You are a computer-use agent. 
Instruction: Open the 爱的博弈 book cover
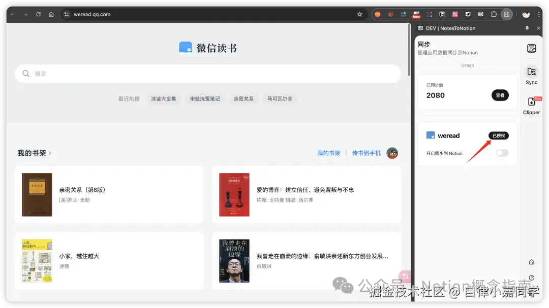(x=234, y=195)
